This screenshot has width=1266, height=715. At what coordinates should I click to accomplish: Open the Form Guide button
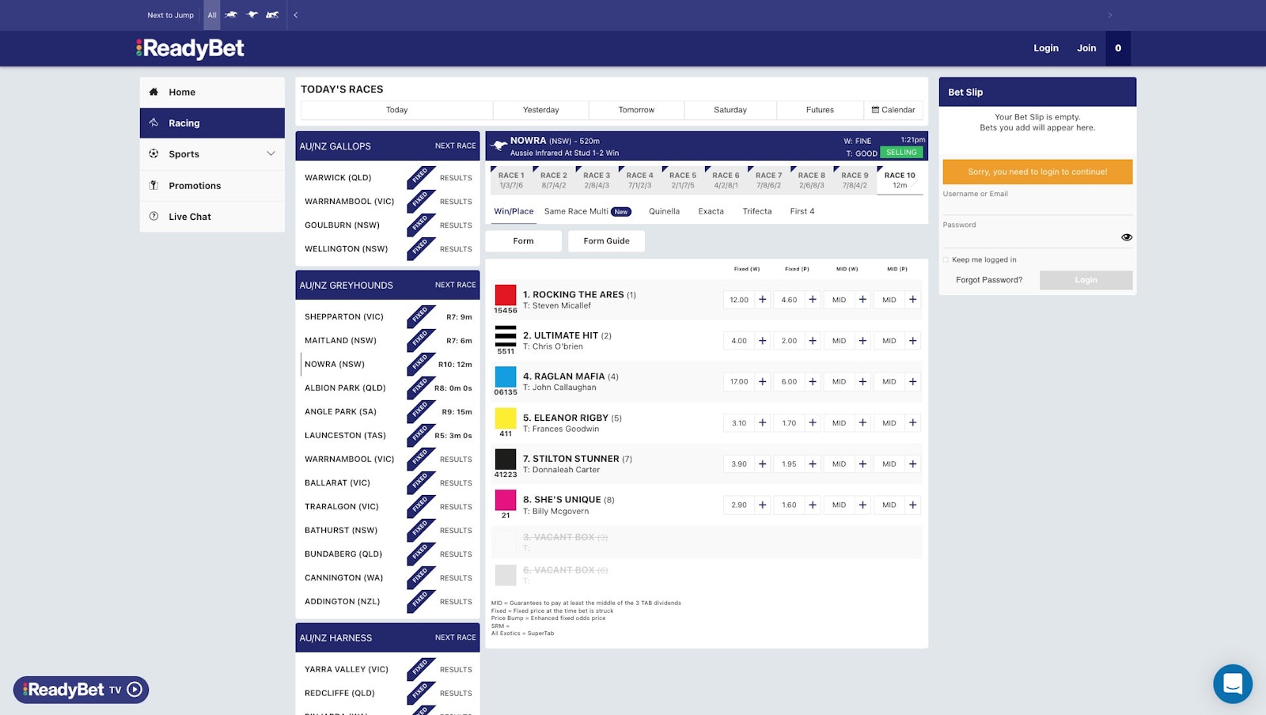(606, 241)
